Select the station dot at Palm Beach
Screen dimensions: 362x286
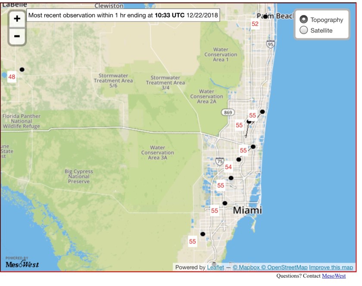(266, 17)
